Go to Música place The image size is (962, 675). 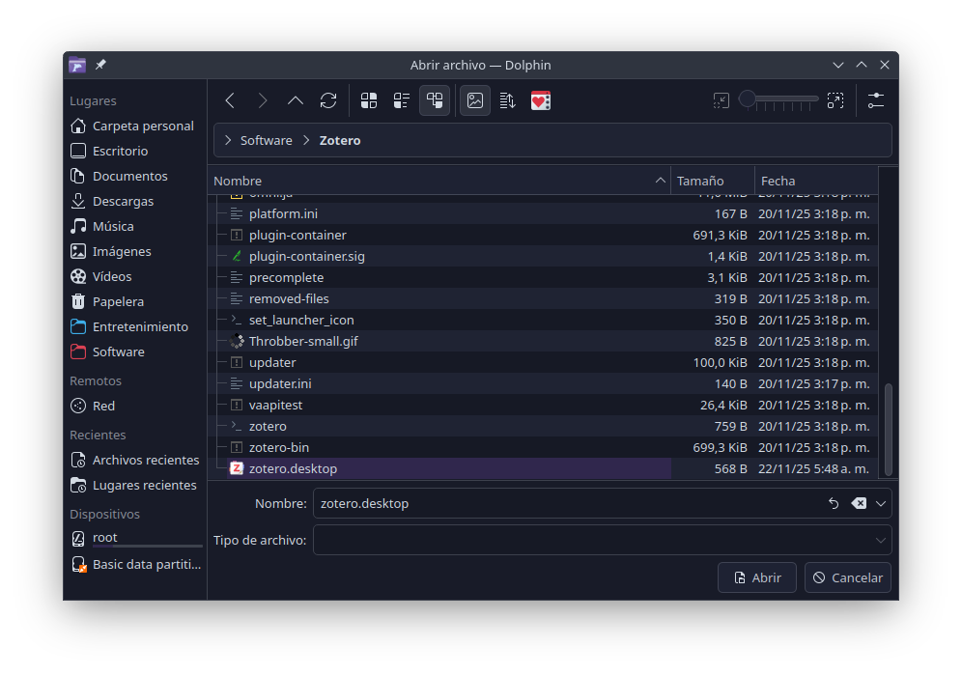134,226
